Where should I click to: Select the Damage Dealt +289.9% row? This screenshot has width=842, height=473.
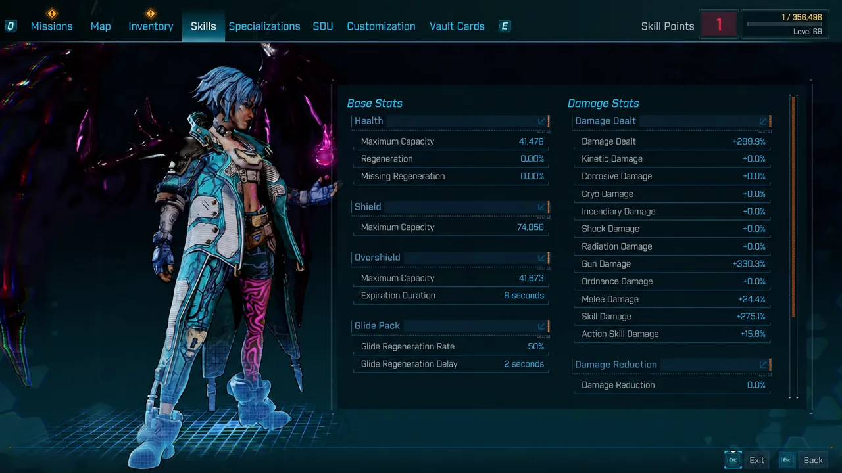tap(672, 141)
